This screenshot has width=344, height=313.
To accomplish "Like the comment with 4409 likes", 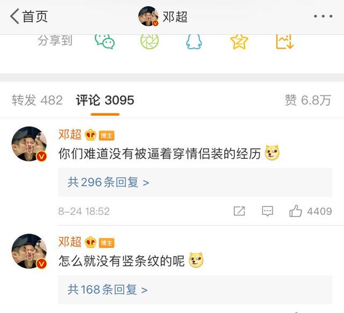I will tap(310, 211).
